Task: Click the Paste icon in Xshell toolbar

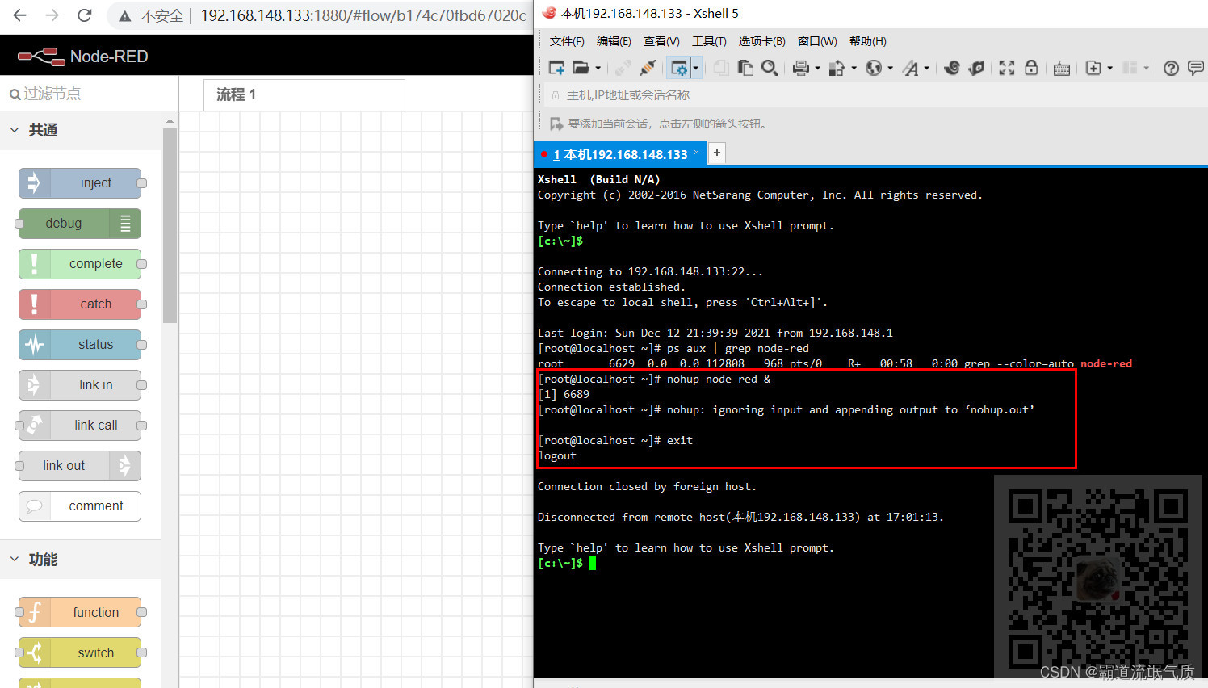Action: [745, 68]
